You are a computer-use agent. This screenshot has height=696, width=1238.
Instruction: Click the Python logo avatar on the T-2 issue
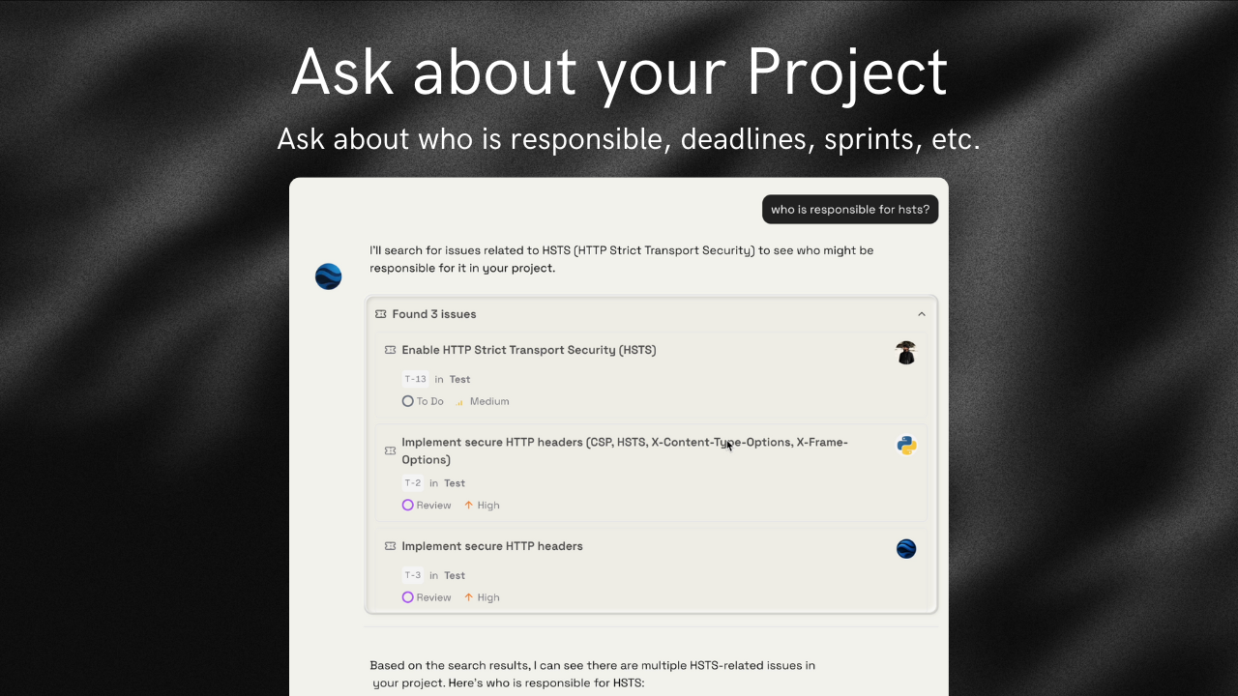coord(905,446)
